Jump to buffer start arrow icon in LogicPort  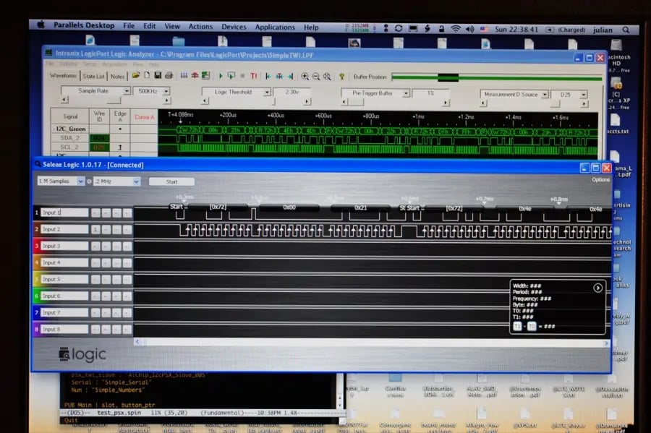268,77
